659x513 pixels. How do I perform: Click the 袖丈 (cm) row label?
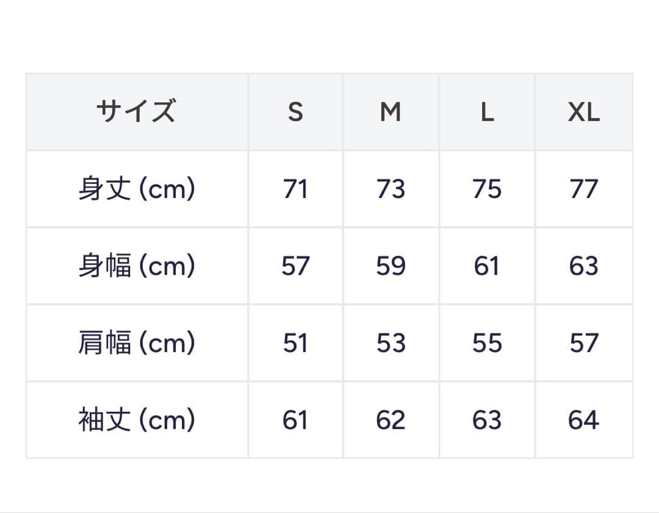pos(137,420)
